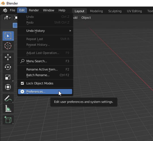Screen dimensions: 153x141
Task: Open the File menu
Action: (12, 10)
